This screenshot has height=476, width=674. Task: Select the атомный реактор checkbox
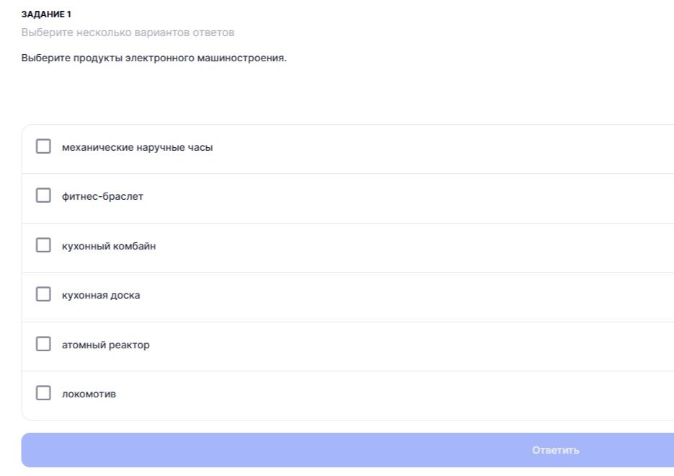click(x=43, y=344)
